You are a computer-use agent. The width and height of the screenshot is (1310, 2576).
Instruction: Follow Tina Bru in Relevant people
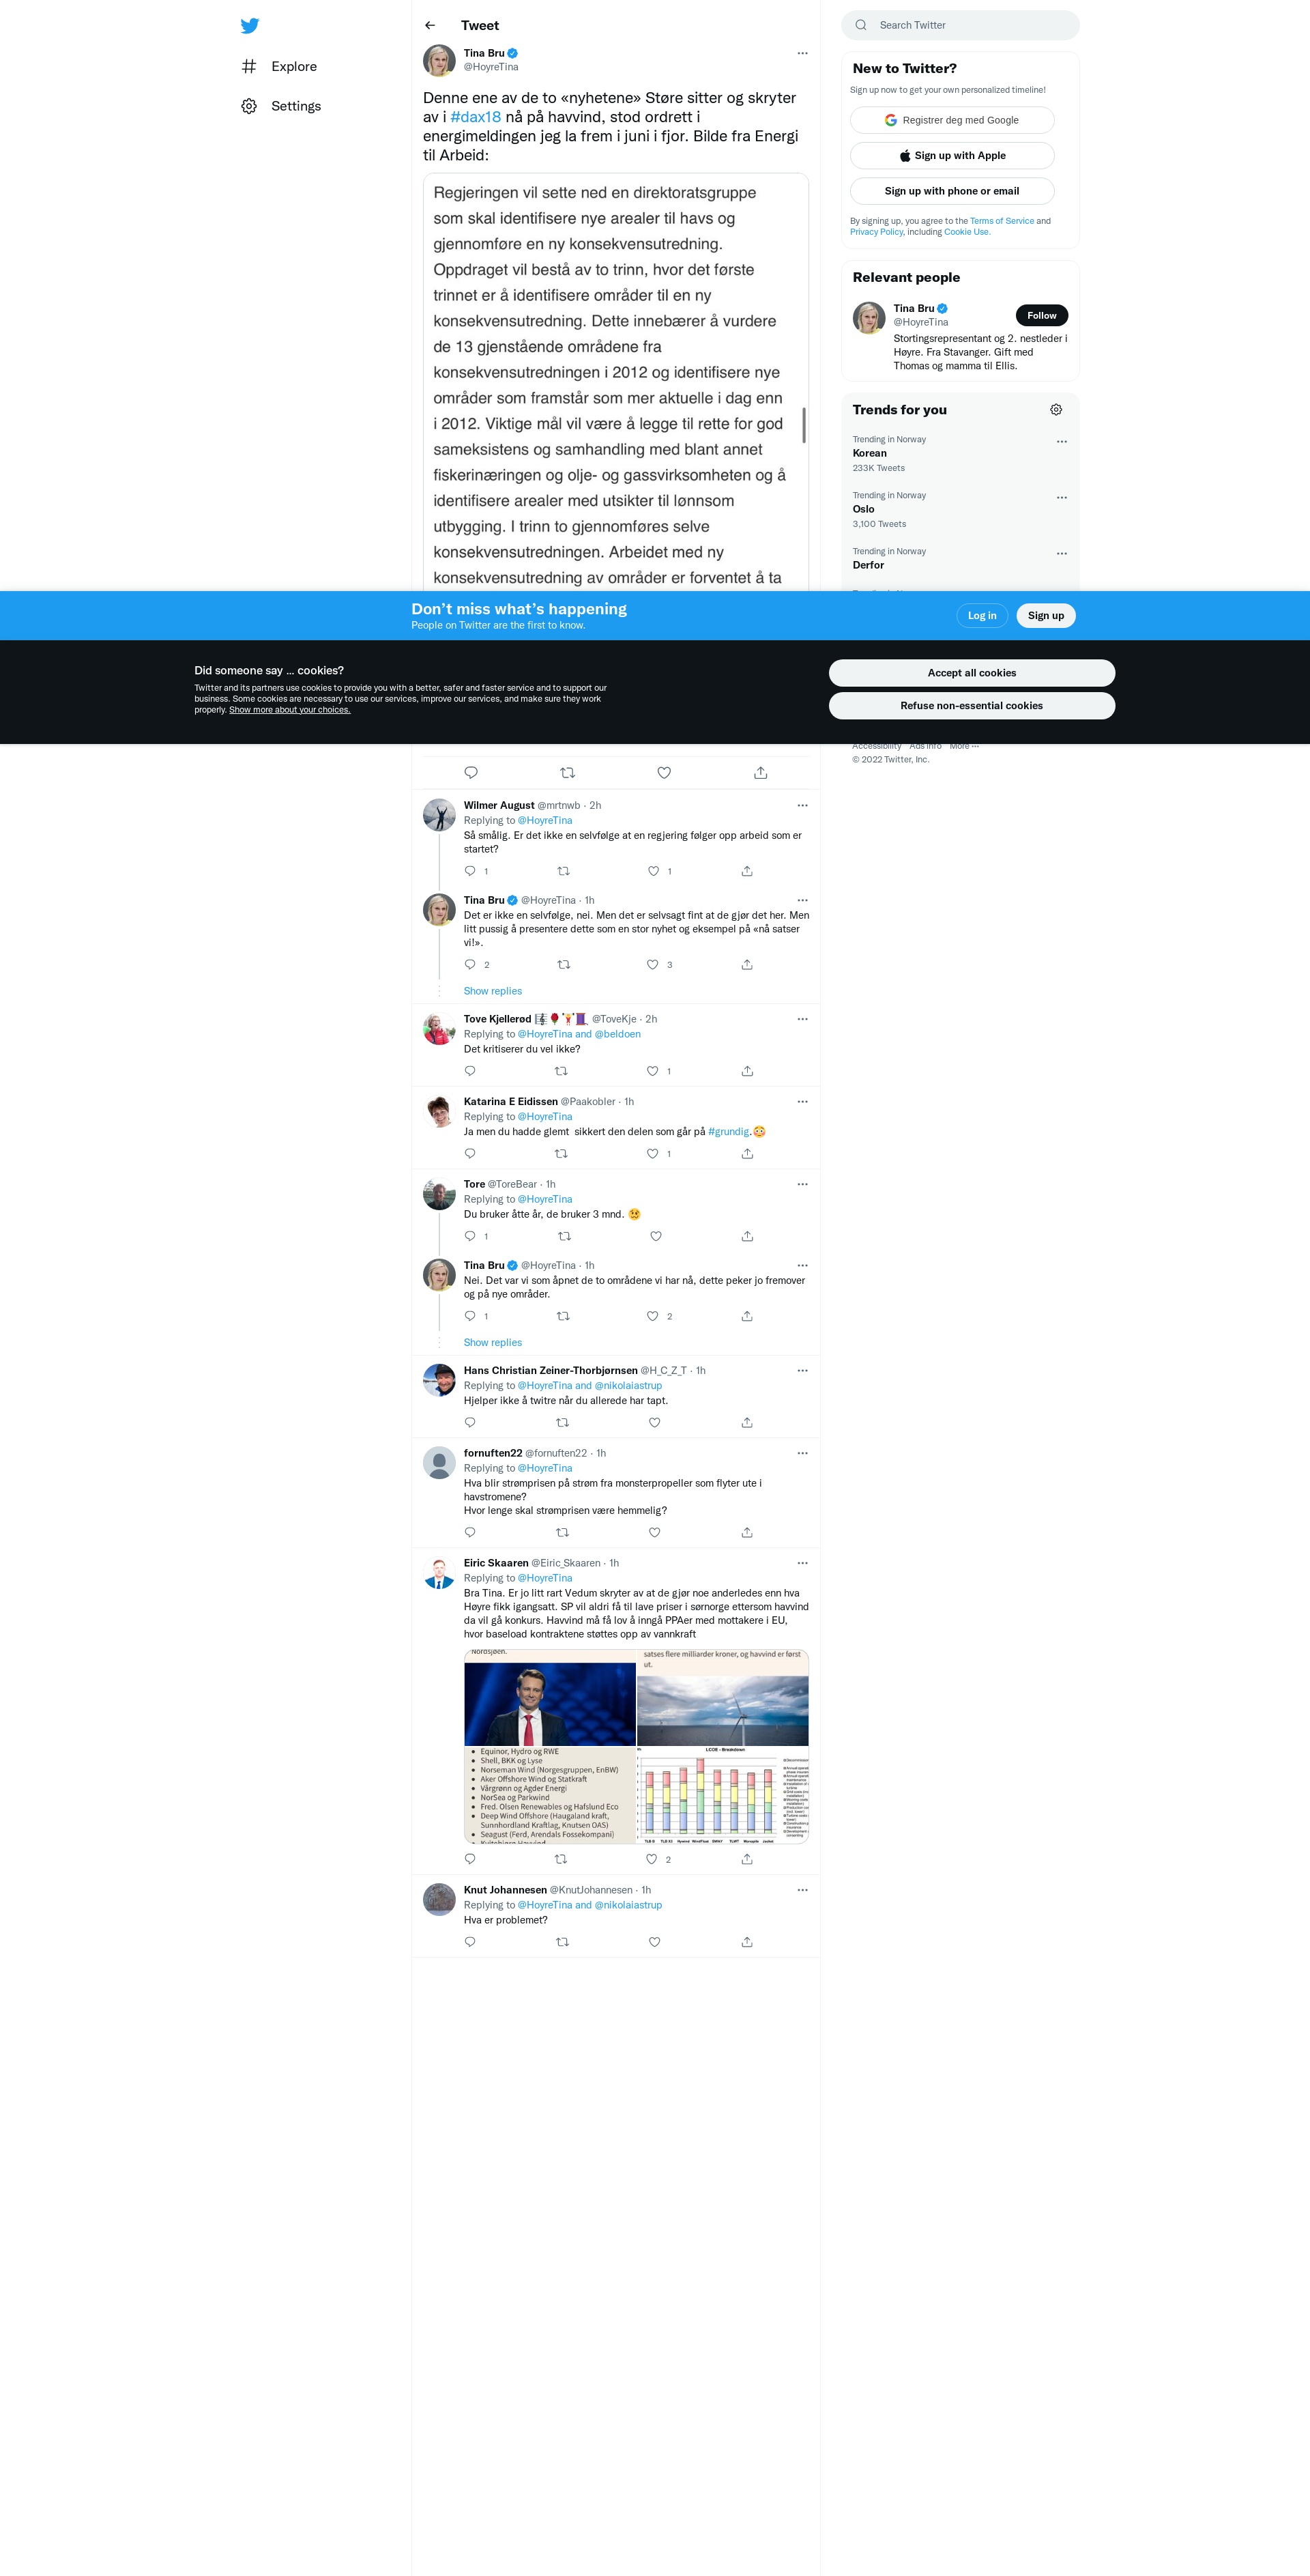pos(1041,315)
